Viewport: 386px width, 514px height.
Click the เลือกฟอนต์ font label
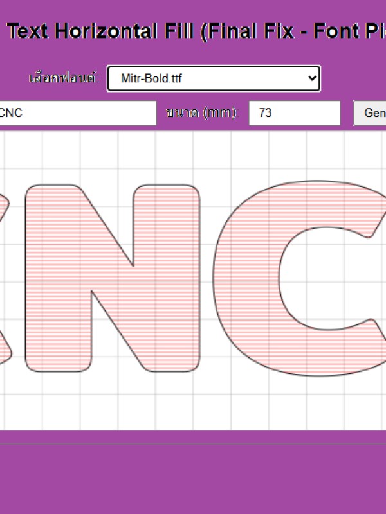pyautogui.click(x=64, y=78)
